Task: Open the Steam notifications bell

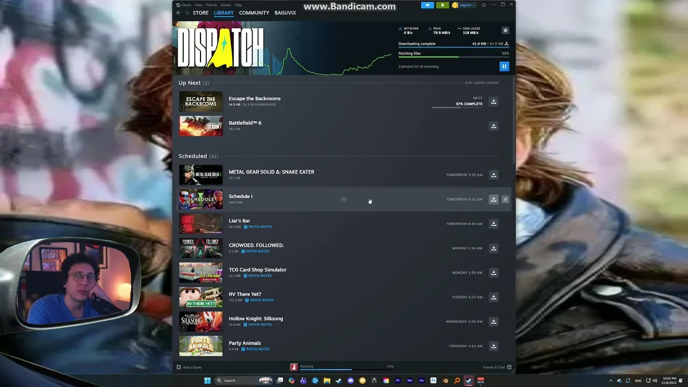Action: (442, 5)
